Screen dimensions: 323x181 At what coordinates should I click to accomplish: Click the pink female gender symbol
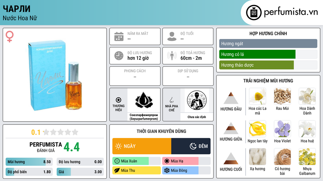coord(9,36)
